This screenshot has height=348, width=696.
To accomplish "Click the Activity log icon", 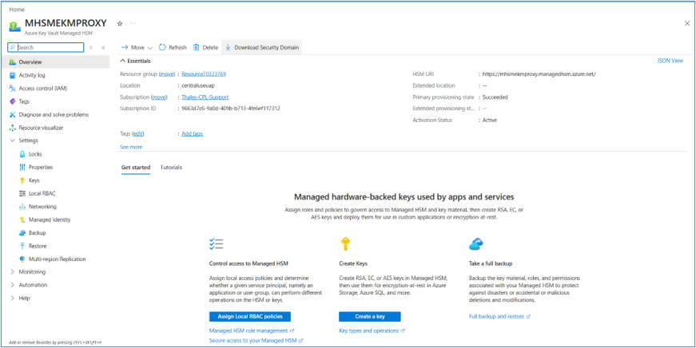I will (13, 75).
